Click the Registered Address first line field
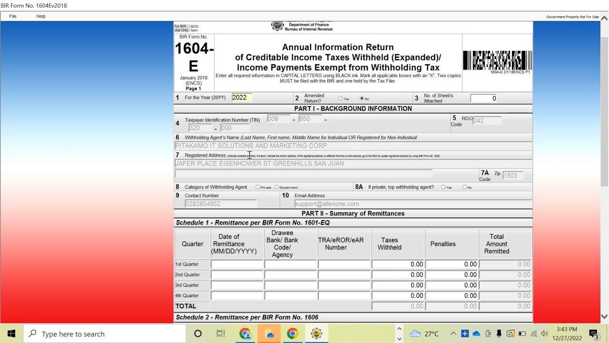Screen dimensions: 609x343 pyautogui.click(x=353, y=163)
